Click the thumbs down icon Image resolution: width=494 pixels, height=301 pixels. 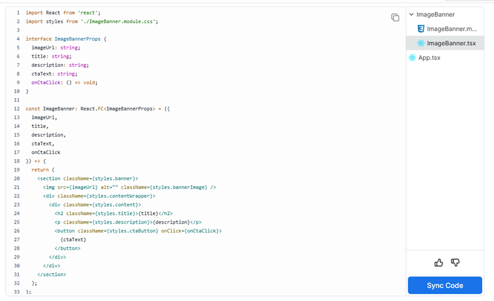click(x=455, y=262)
